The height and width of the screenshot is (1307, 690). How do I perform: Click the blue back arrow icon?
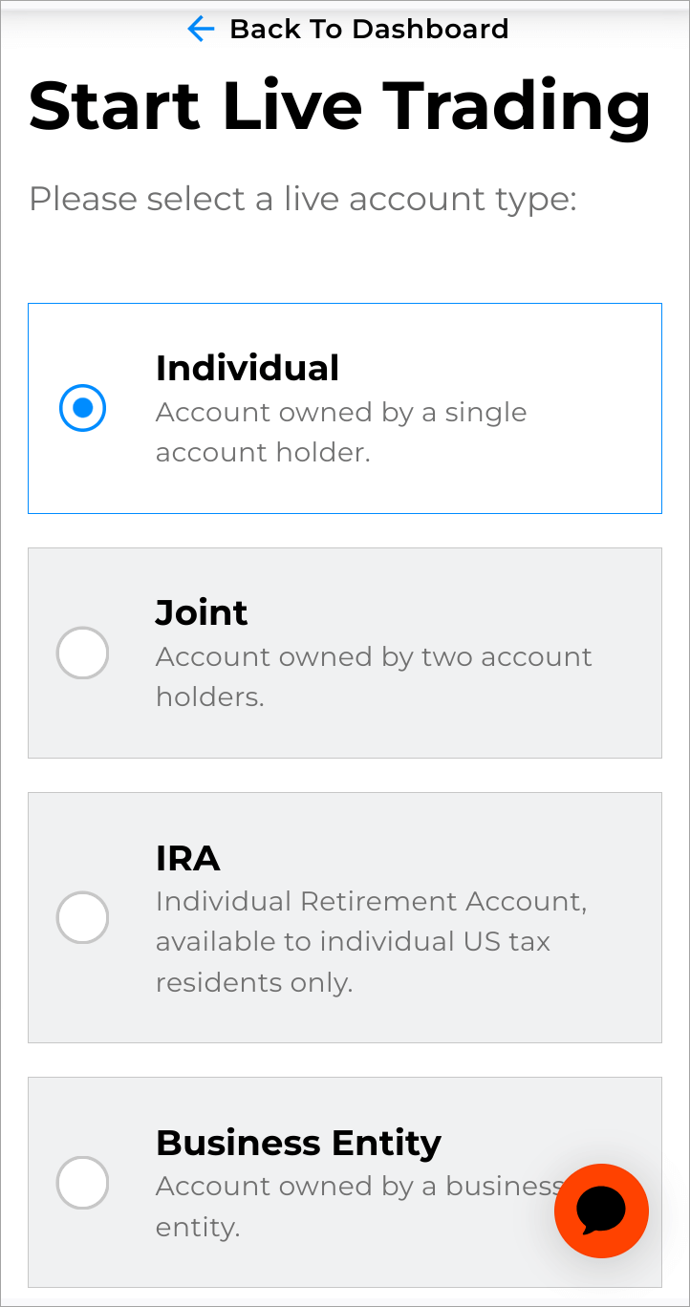[201, 30]
